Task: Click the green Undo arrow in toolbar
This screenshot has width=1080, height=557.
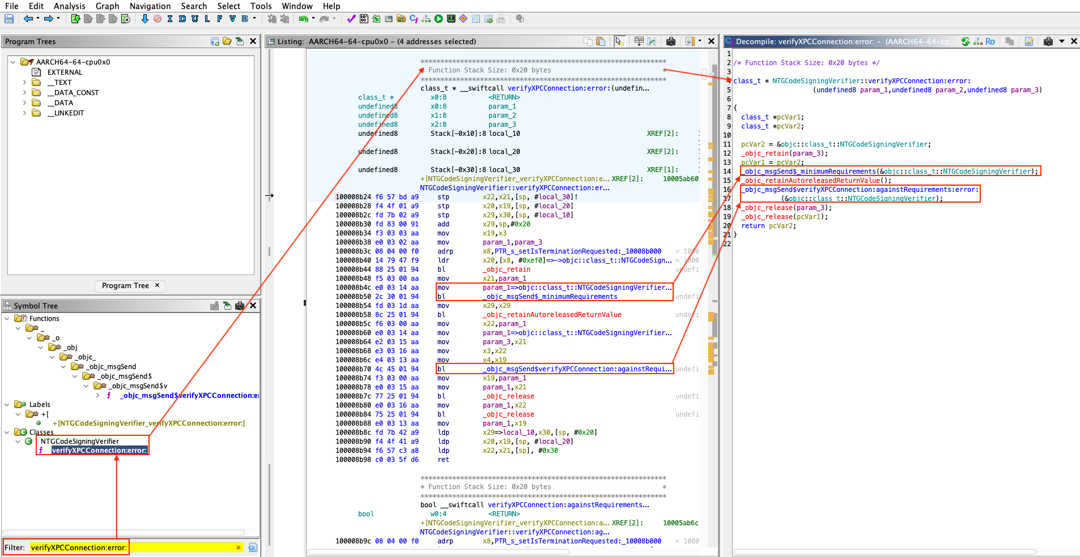Action: (x=303, y=19)
